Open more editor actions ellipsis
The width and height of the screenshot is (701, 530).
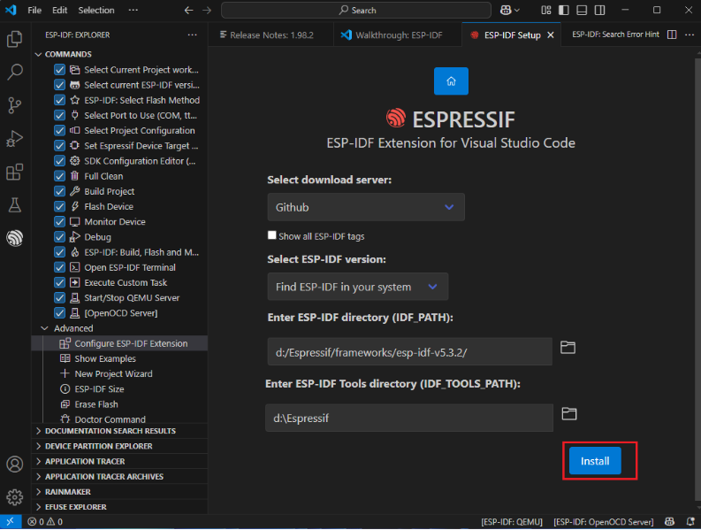(690, 35)
